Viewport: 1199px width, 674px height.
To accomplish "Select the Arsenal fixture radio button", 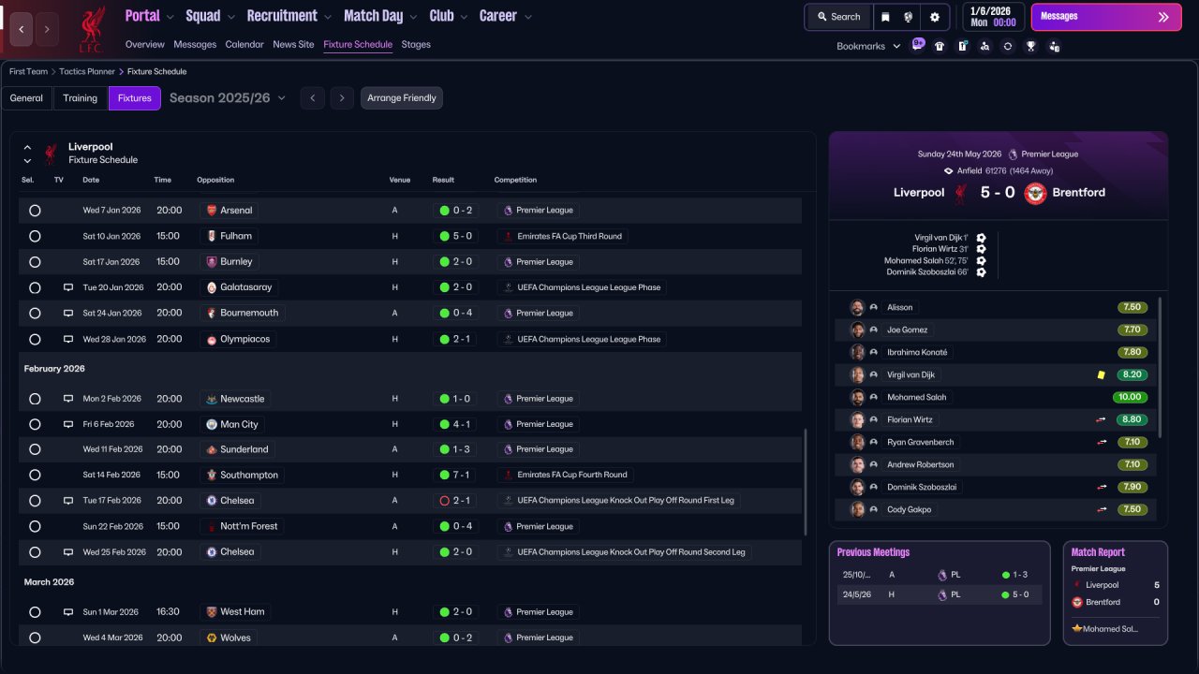I will coord(35,211).
